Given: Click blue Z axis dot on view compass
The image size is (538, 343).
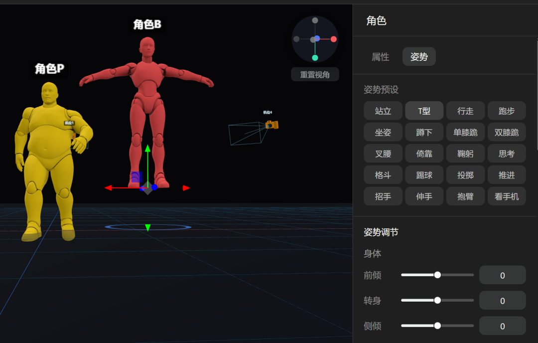Looking at the screenshot, I should [317, 38].
